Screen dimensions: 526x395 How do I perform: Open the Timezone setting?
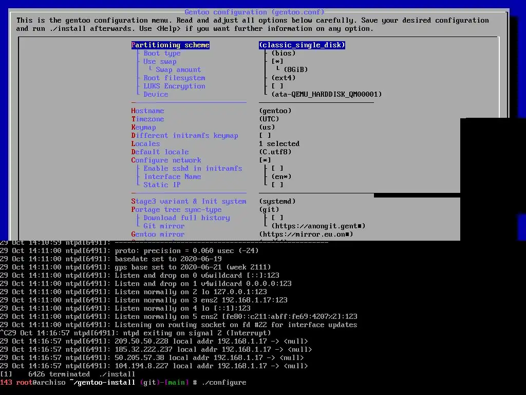click(x=147, y=119)
